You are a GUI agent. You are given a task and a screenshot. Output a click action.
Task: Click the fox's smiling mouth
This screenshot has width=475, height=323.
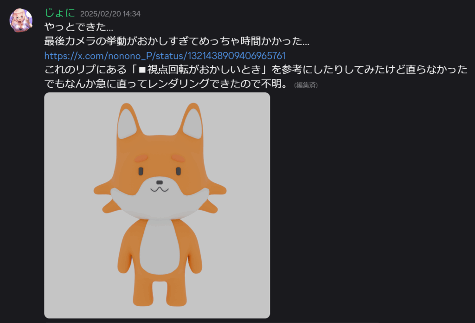[x=160, y=189]
